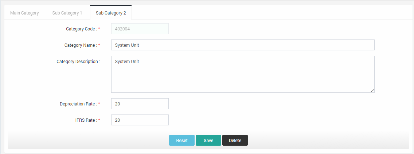Click the red asterisk beside Category Name
414x154 pixels.
click(99, 45)
